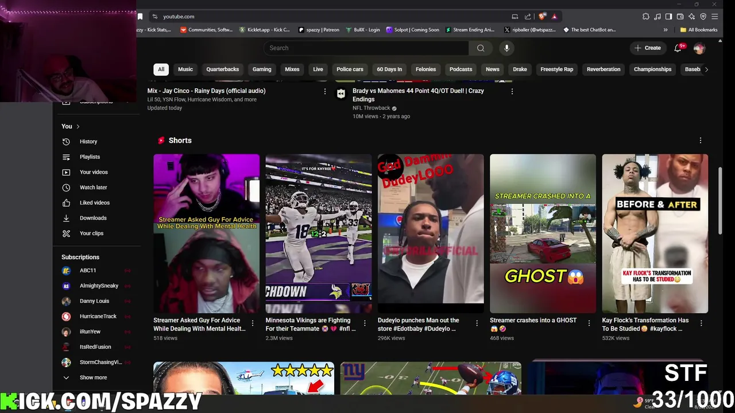Open options for Streamer crashes GHOST short

coord(589,324)
